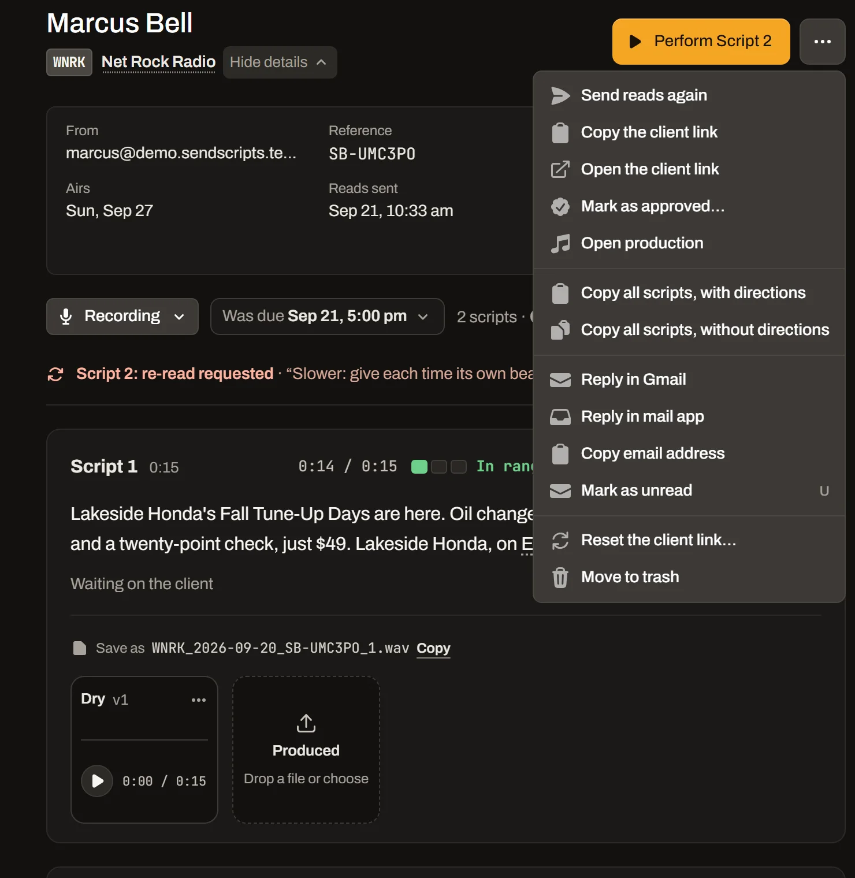The image size is (855, 878).
Task: Open the Dry v1 more options dots
Action: tap(199, 700)
